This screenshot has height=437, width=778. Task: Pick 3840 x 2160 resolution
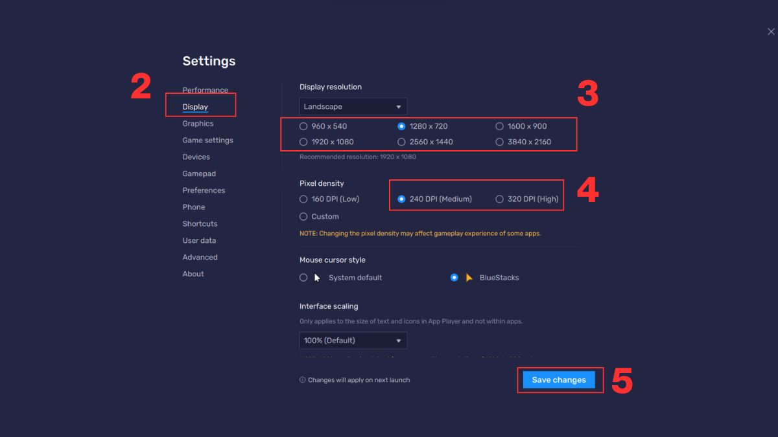tap(523, 142)
